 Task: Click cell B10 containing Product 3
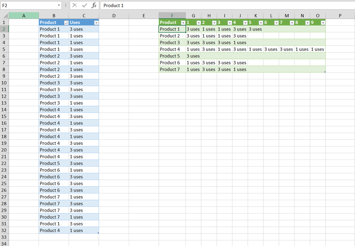[54, 83]
